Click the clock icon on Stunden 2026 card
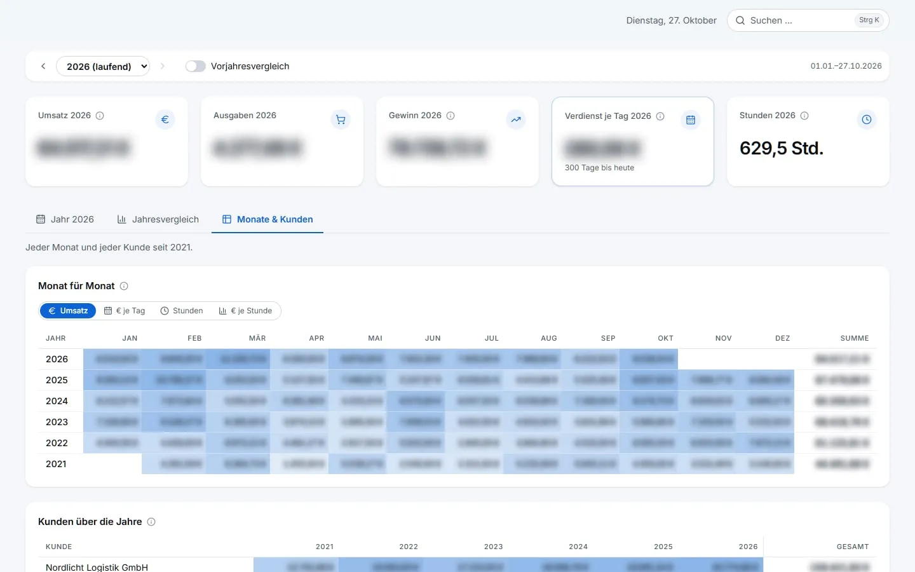Screen dimensions: 915x572 coord(867,119)
